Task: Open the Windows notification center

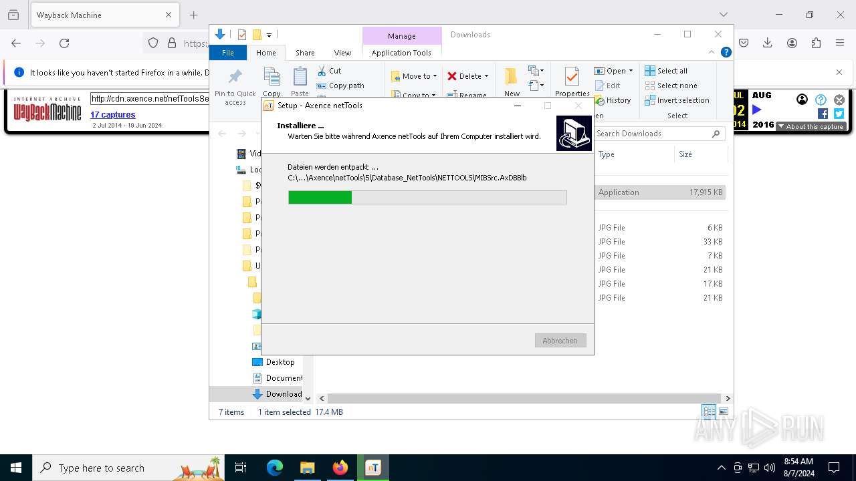Action: (834, 468)
